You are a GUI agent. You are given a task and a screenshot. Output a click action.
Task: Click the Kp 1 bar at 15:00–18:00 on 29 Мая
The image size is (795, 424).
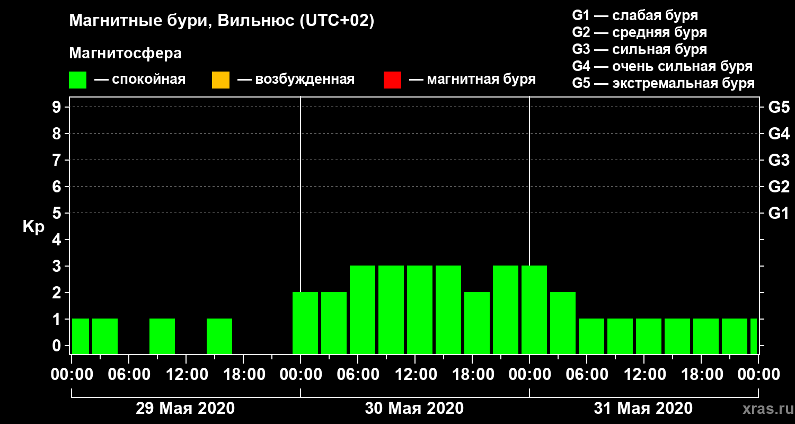coord(219,336)
